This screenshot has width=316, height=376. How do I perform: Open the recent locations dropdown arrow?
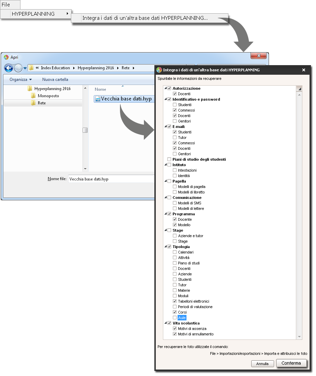(x=25, y=68)
